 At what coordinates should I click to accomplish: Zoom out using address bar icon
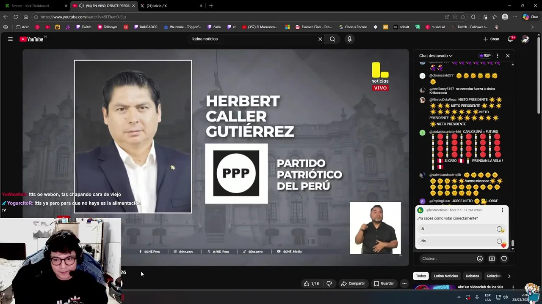(x=455, y=17)
